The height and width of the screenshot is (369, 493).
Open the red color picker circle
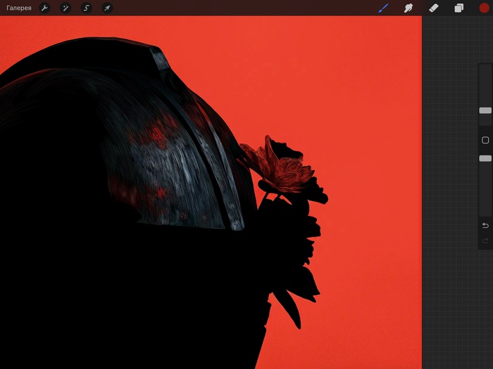point(484,8)
